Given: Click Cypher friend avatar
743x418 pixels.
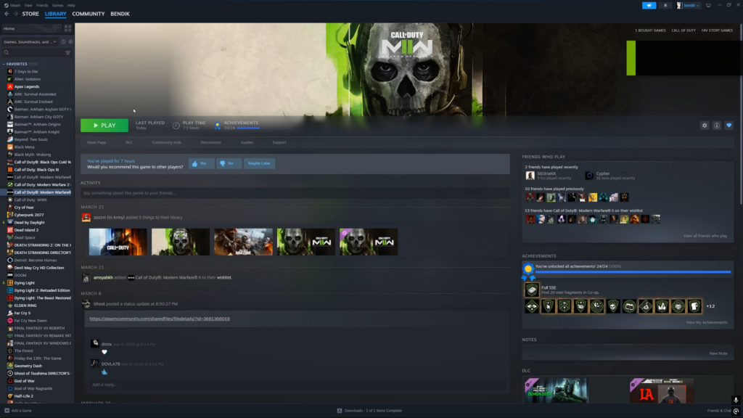Looking at the screenshot, I should coord(589,176).
